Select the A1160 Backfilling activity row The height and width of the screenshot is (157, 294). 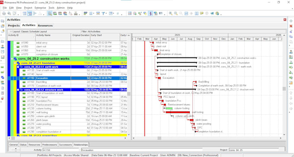click(67, 82)
